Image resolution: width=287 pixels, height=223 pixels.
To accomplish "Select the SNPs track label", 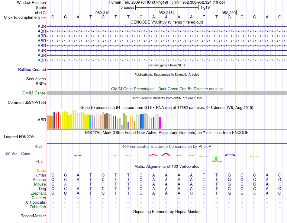I will tap(41, 84).
